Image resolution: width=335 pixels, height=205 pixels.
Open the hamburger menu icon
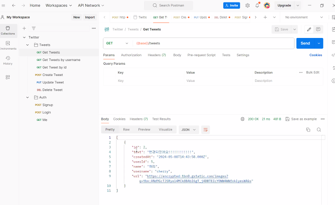[x=3, y=5]
